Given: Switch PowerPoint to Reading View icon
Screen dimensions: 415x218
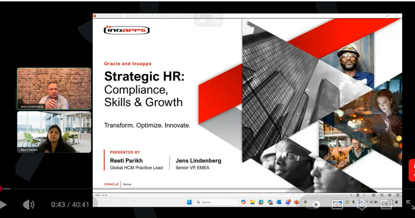Looking at the screenshot, I should [x=390, y=195].
